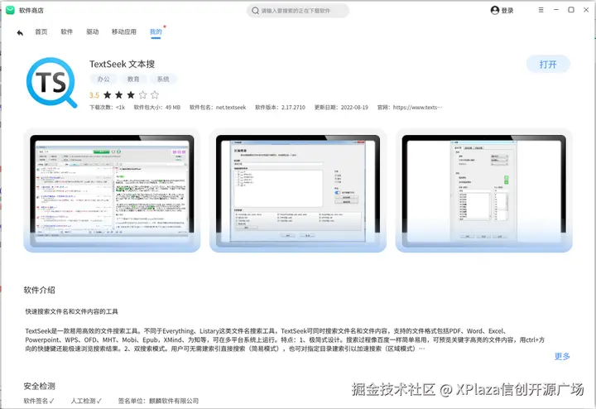The width and height of the screenshot is (596, 409).
Task: Click the 教育 category tag
Action: tap(133, 79)
